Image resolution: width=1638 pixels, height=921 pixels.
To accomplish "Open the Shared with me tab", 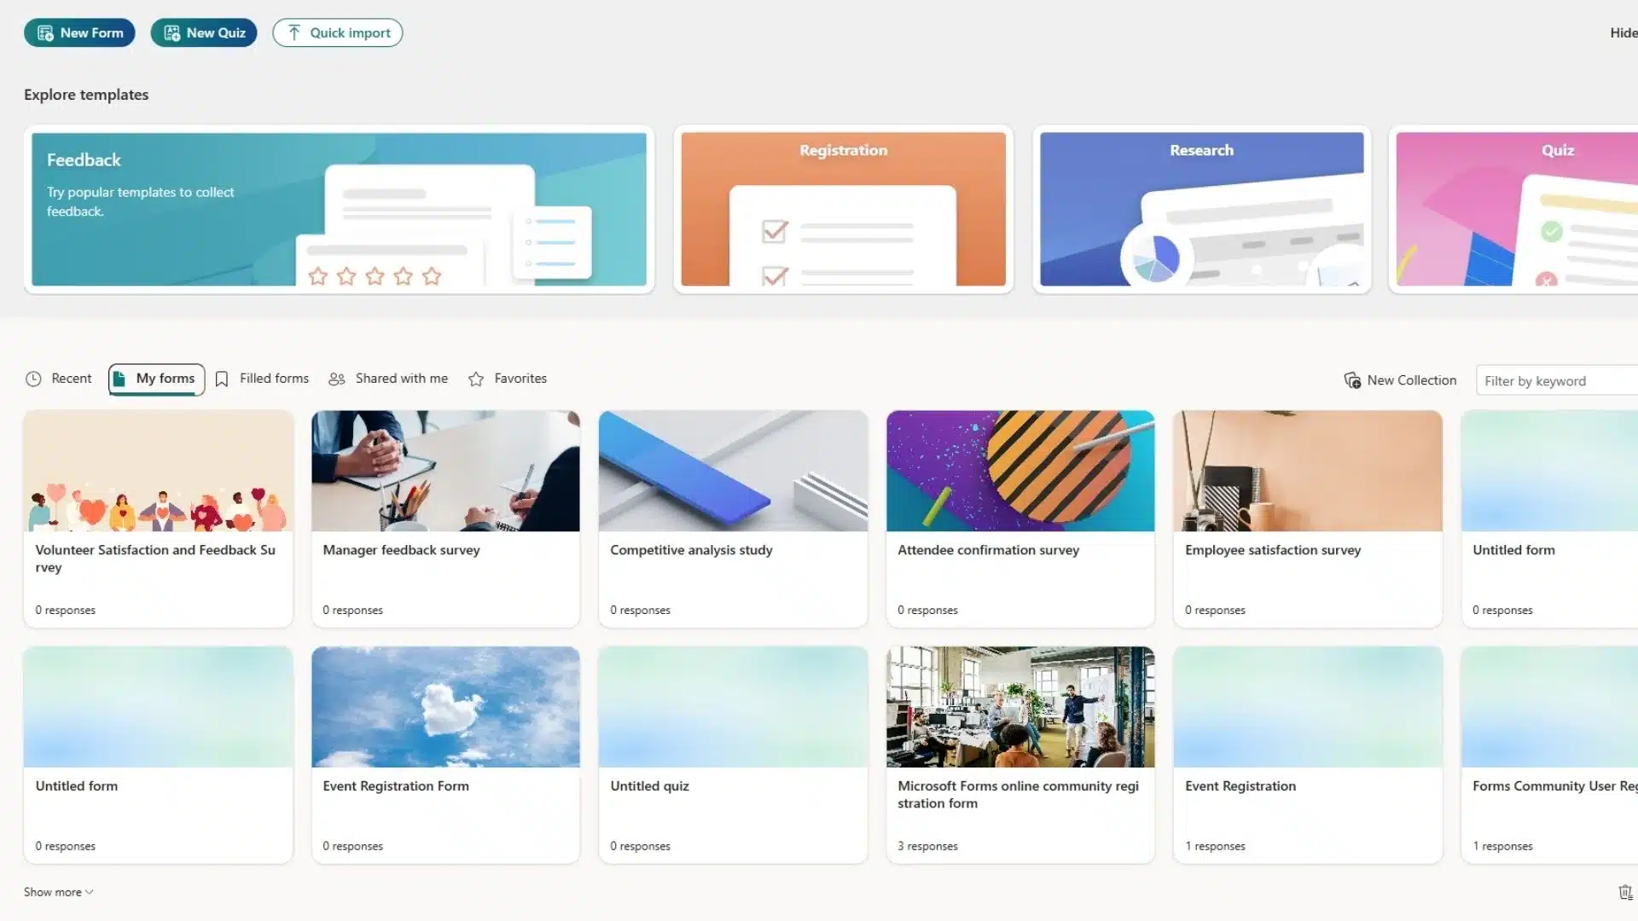I will 389,379.
